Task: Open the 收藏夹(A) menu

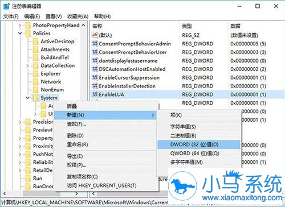Action: point(78,16)
